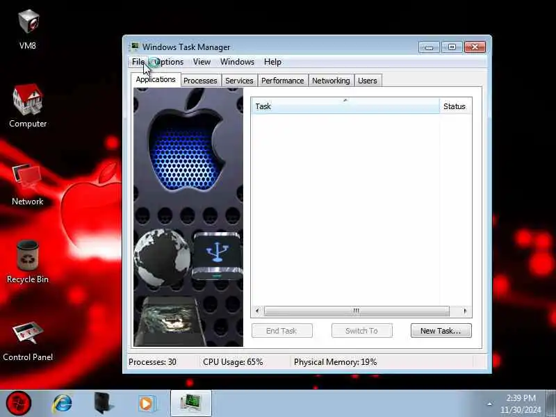Select the Computer desktop icon

pyautogui.click(x=28, y=106)
